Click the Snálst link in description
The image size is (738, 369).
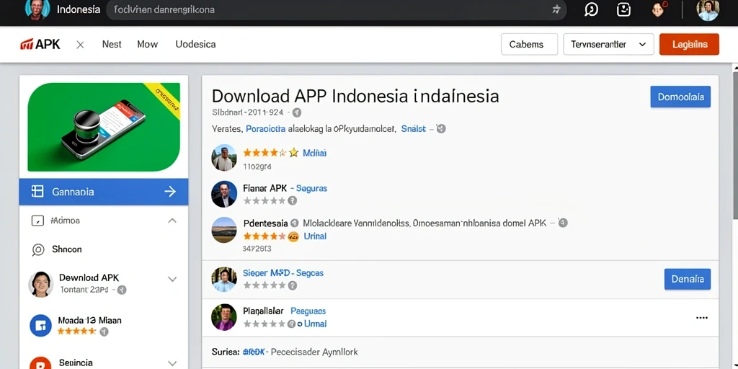click(413, 128)
